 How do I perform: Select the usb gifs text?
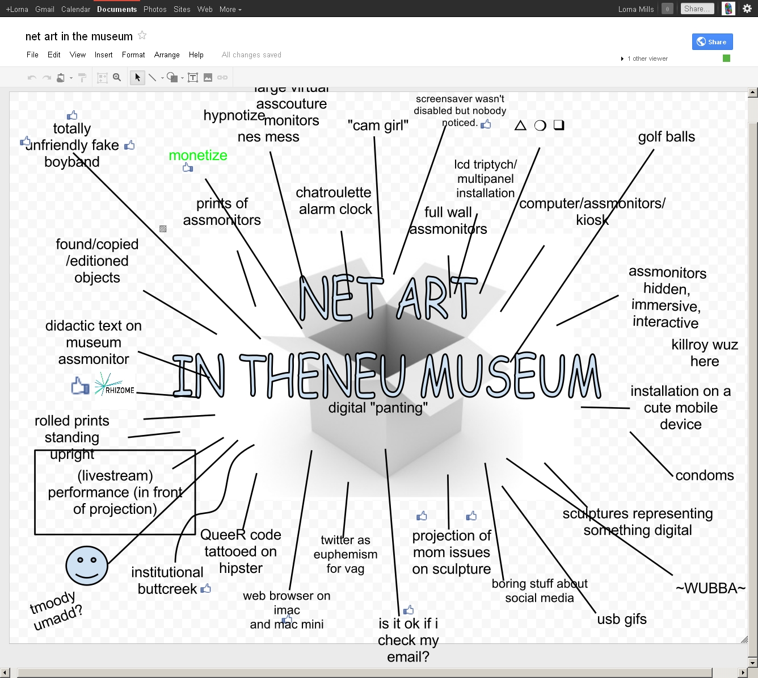coord(622,620)
